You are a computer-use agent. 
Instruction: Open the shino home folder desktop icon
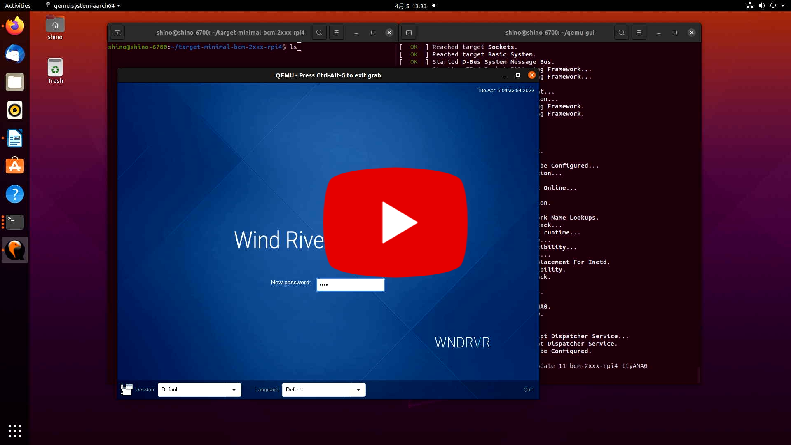click(55, 28)
